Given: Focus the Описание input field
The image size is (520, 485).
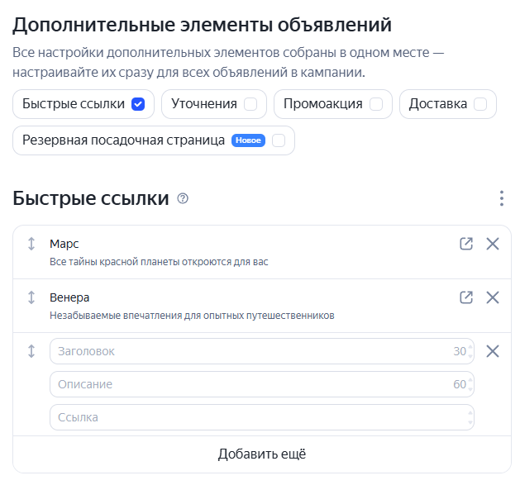Looking at the screenshot, I should point(262,384).
